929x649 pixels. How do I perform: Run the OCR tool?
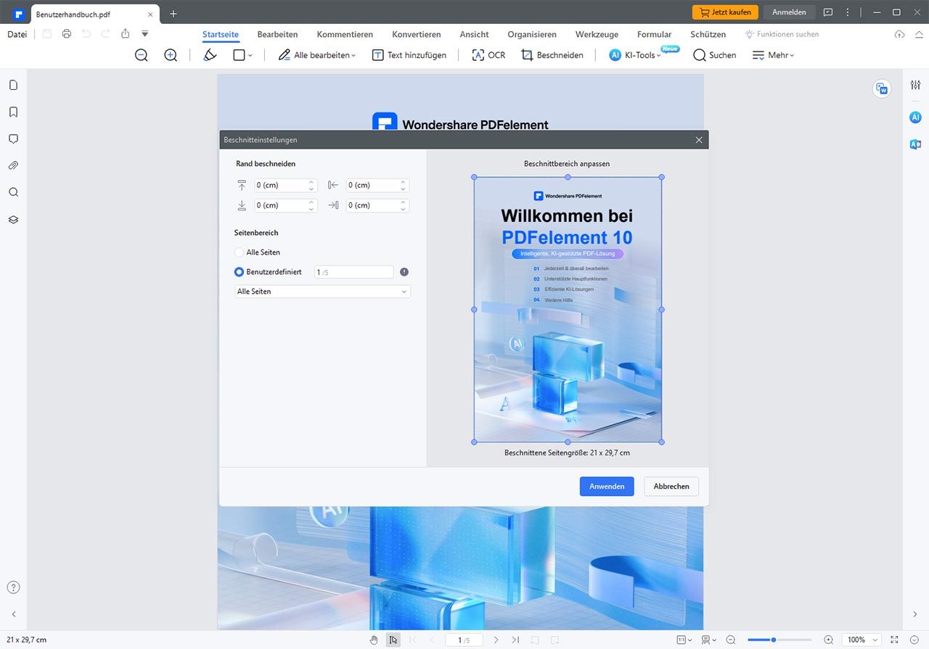(x=488, y=55)
